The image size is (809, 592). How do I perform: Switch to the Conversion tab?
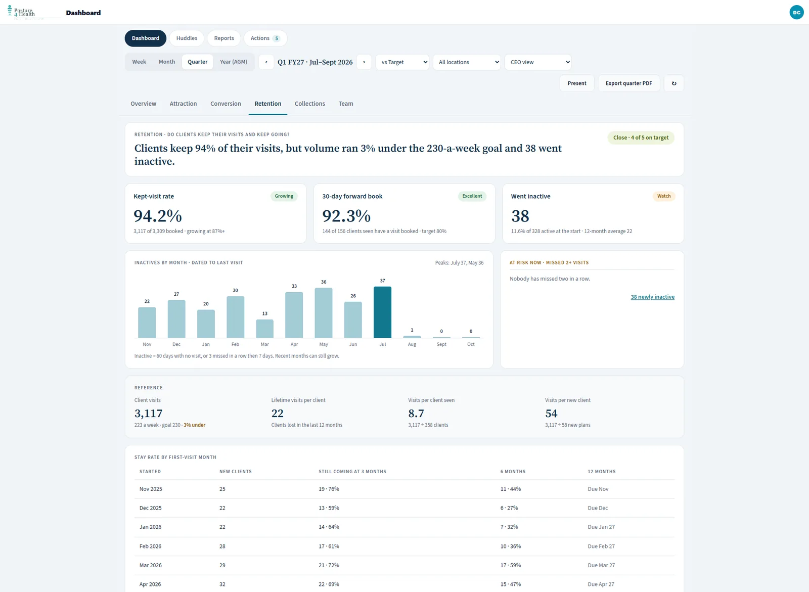pyautogui.click(x=226, y=104)
